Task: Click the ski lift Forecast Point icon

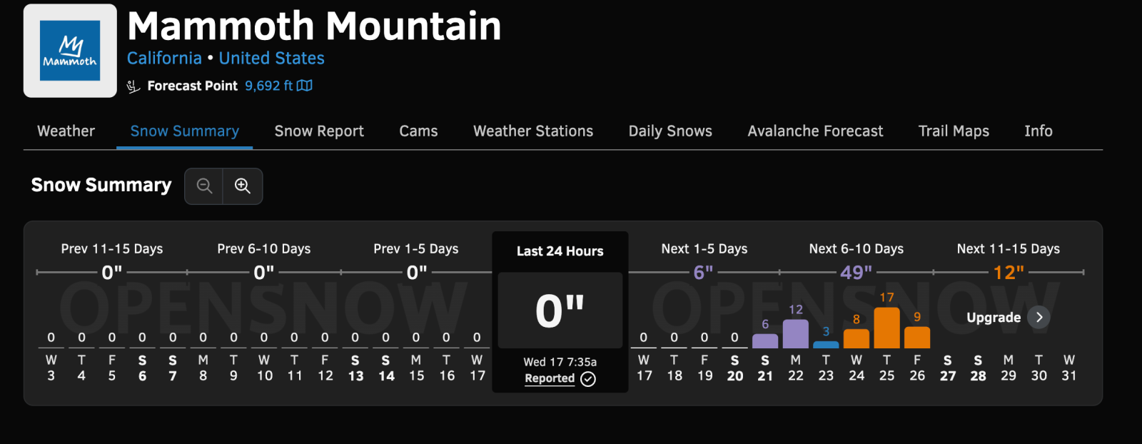Action: pos(133,86)
